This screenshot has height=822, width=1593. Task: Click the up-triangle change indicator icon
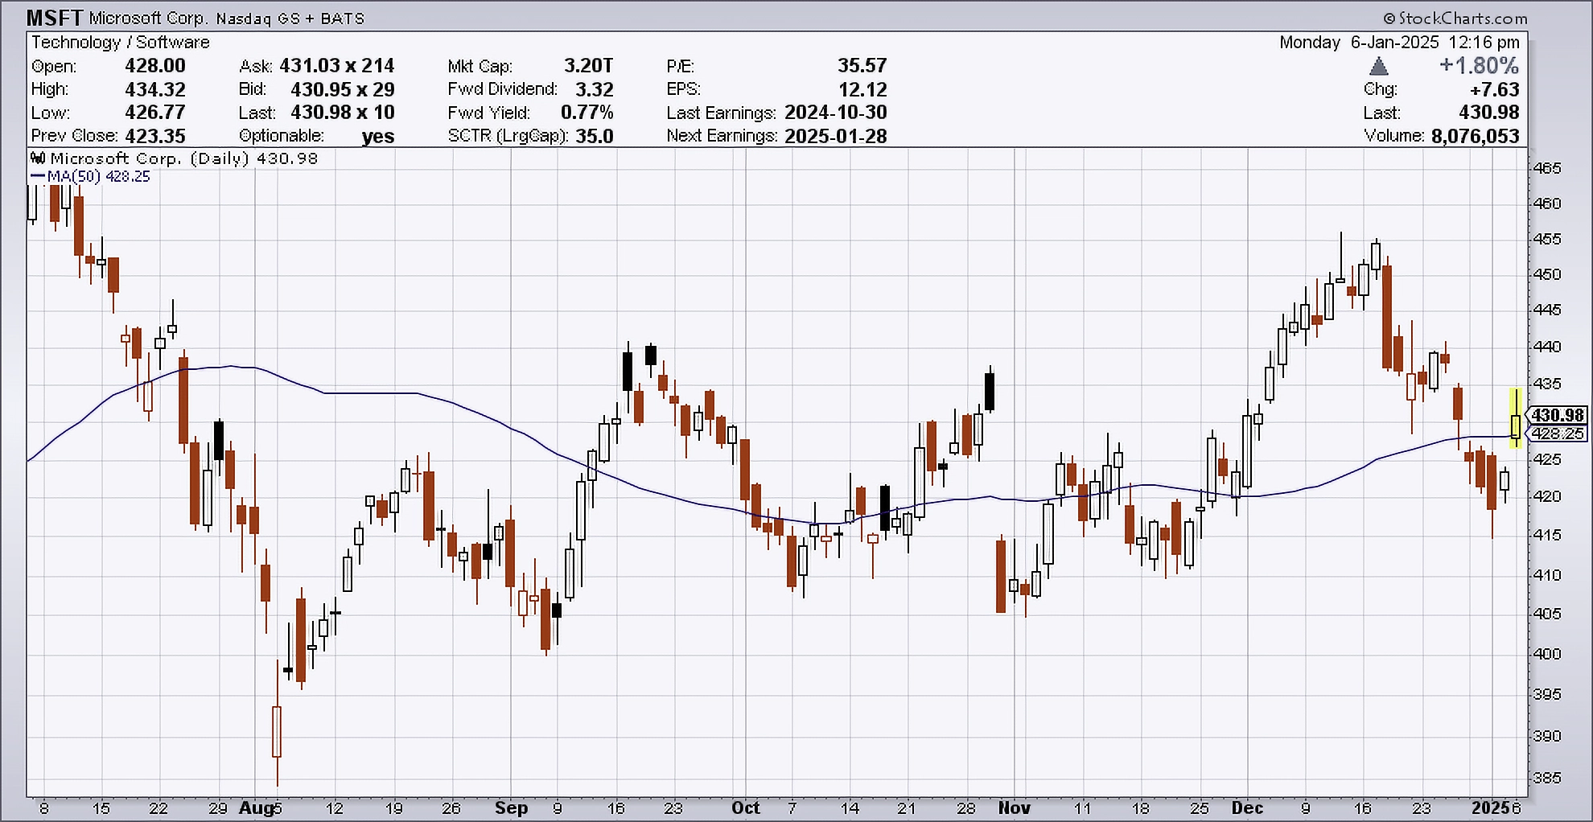(x=1379, y=66)
